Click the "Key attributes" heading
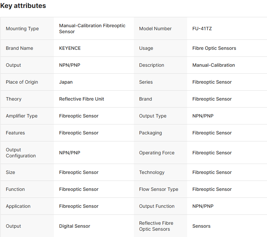The image size is (267, 237). [x=23, y=6]
